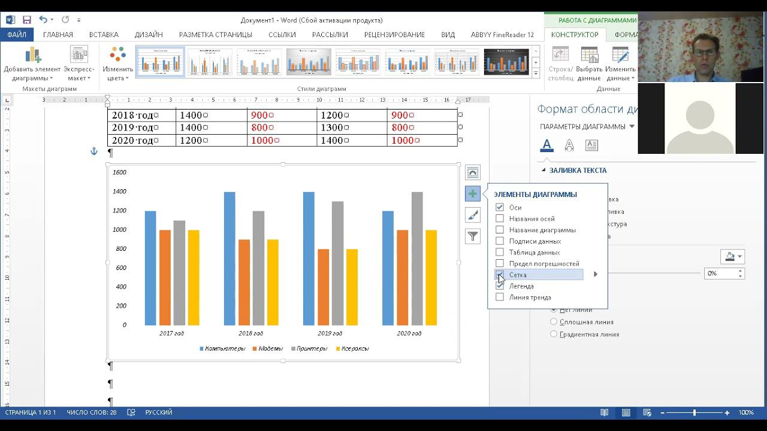Image resolution: width=767 pixels, height=431 pixels.
Task: Click the zoom slider in status bar
Action: (x=694, y=412)
